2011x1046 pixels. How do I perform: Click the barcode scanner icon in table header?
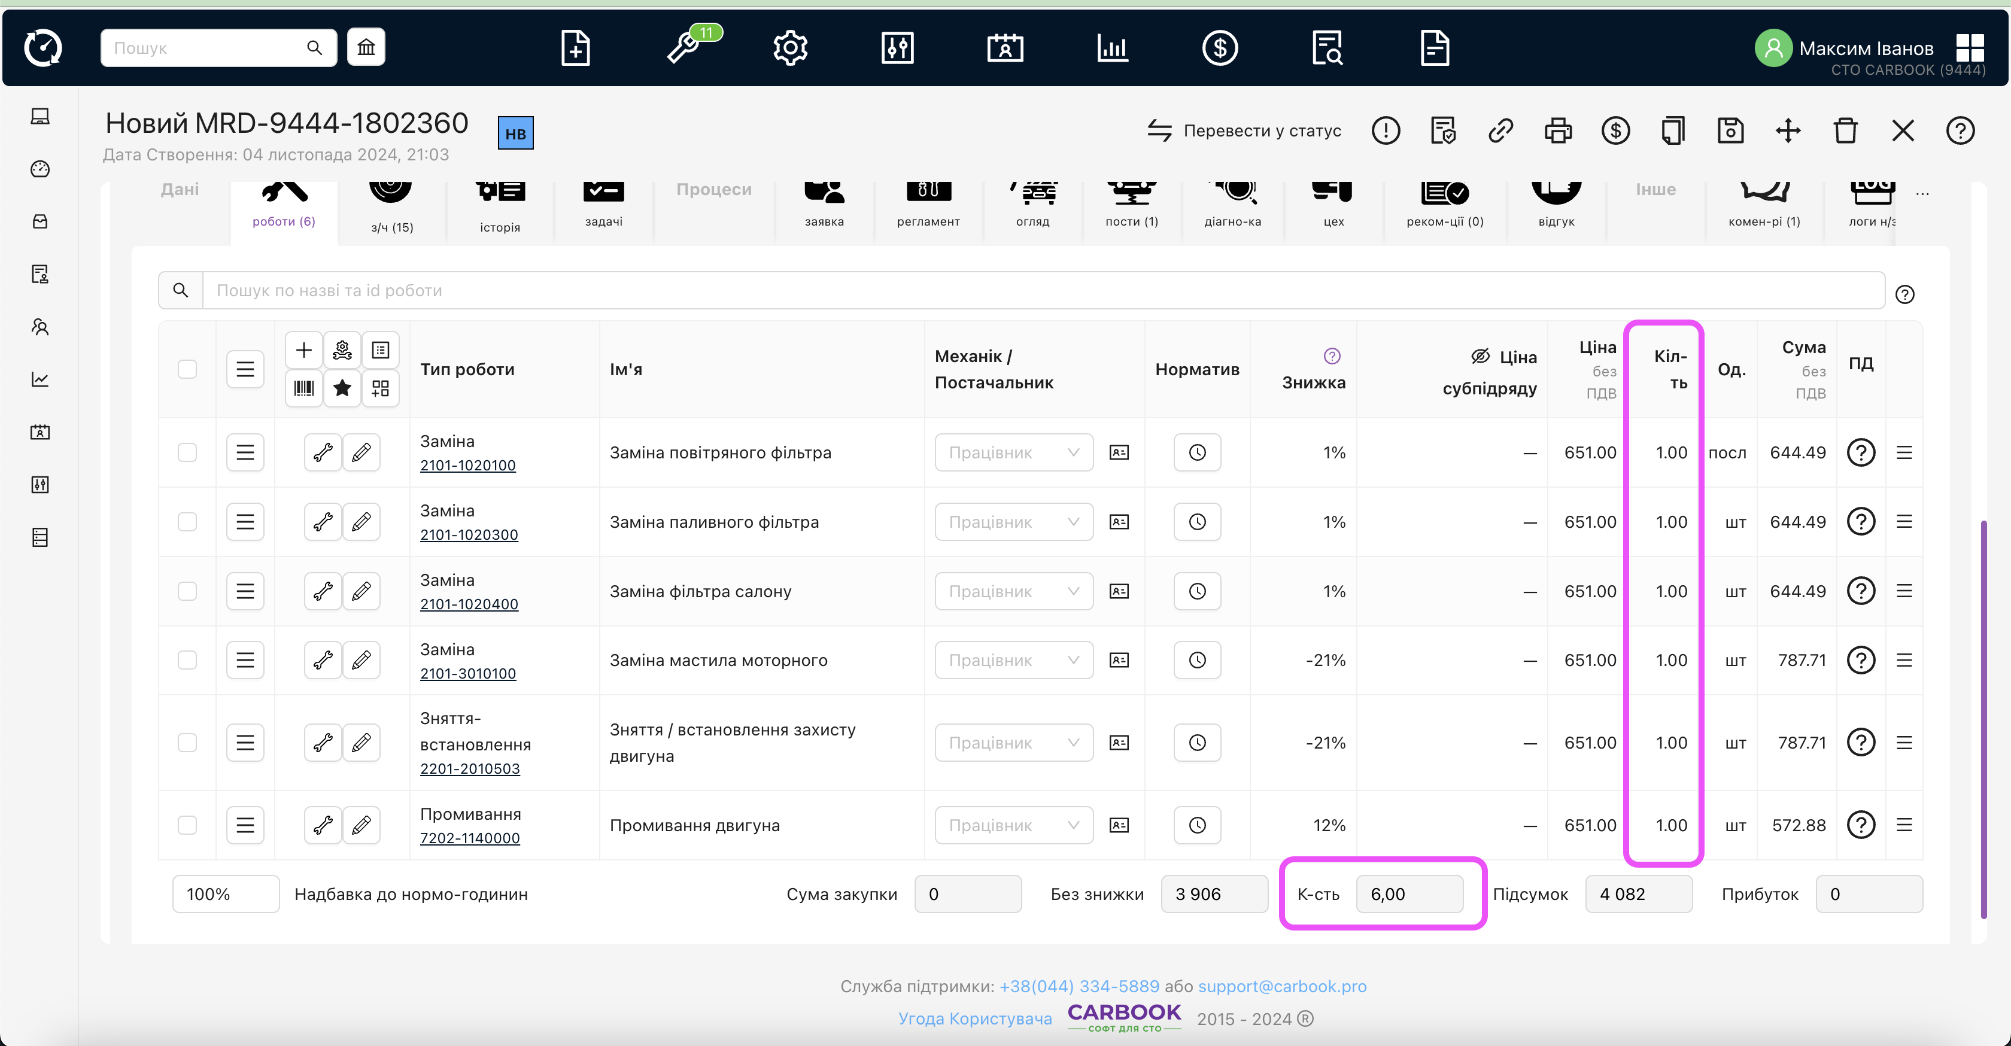click(x=303, y=388)
